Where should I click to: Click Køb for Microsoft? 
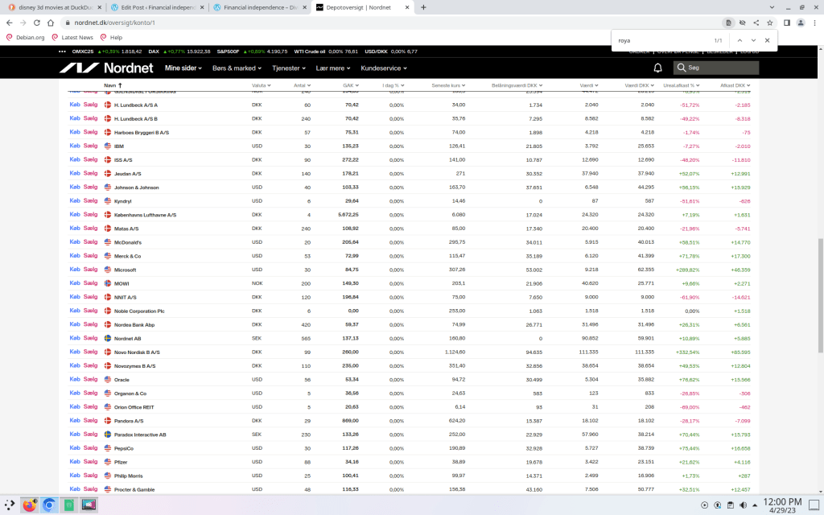click(75, 270)
